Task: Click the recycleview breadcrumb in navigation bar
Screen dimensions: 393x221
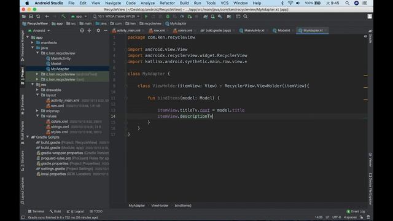Action: (150, 23)
